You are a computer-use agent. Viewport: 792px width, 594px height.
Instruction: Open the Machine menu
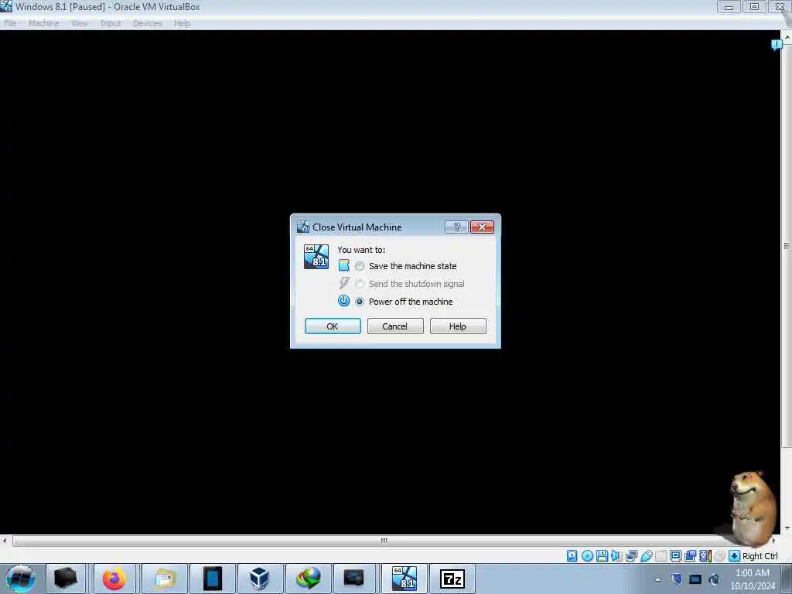[x=43, y=23]
